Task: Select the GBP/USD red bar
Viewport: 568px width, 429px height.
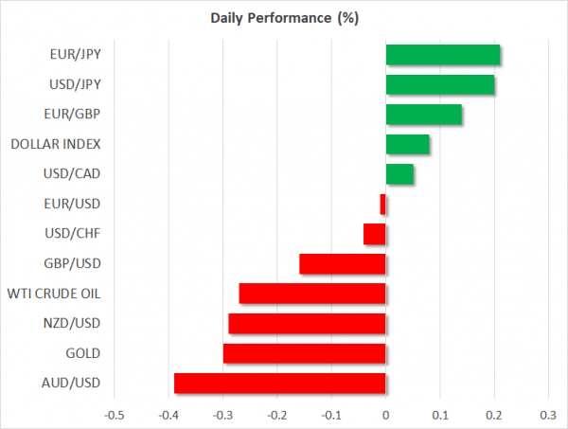Action: pos(343,263)
